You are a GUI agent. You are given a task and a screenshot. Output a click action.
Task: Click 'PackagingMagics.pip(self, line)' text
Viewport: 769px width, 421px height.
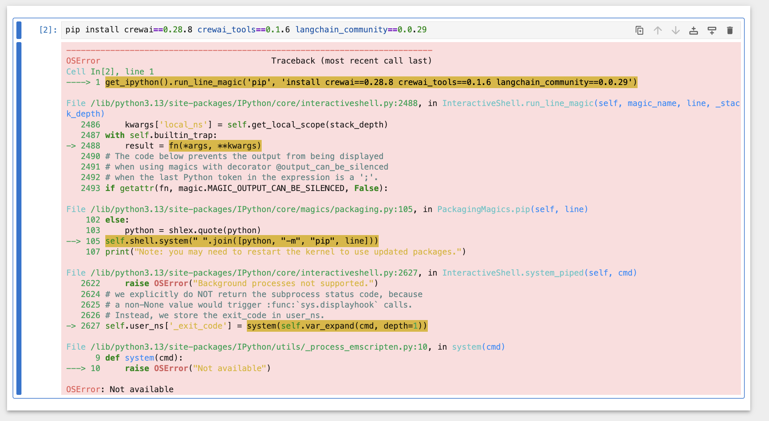(x=512, y=209)
